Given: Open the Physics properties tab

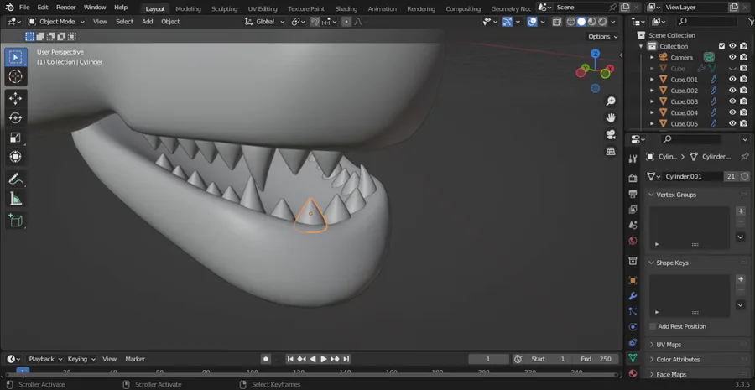Looking at the screenshot, I should click(x=633, y=327).
